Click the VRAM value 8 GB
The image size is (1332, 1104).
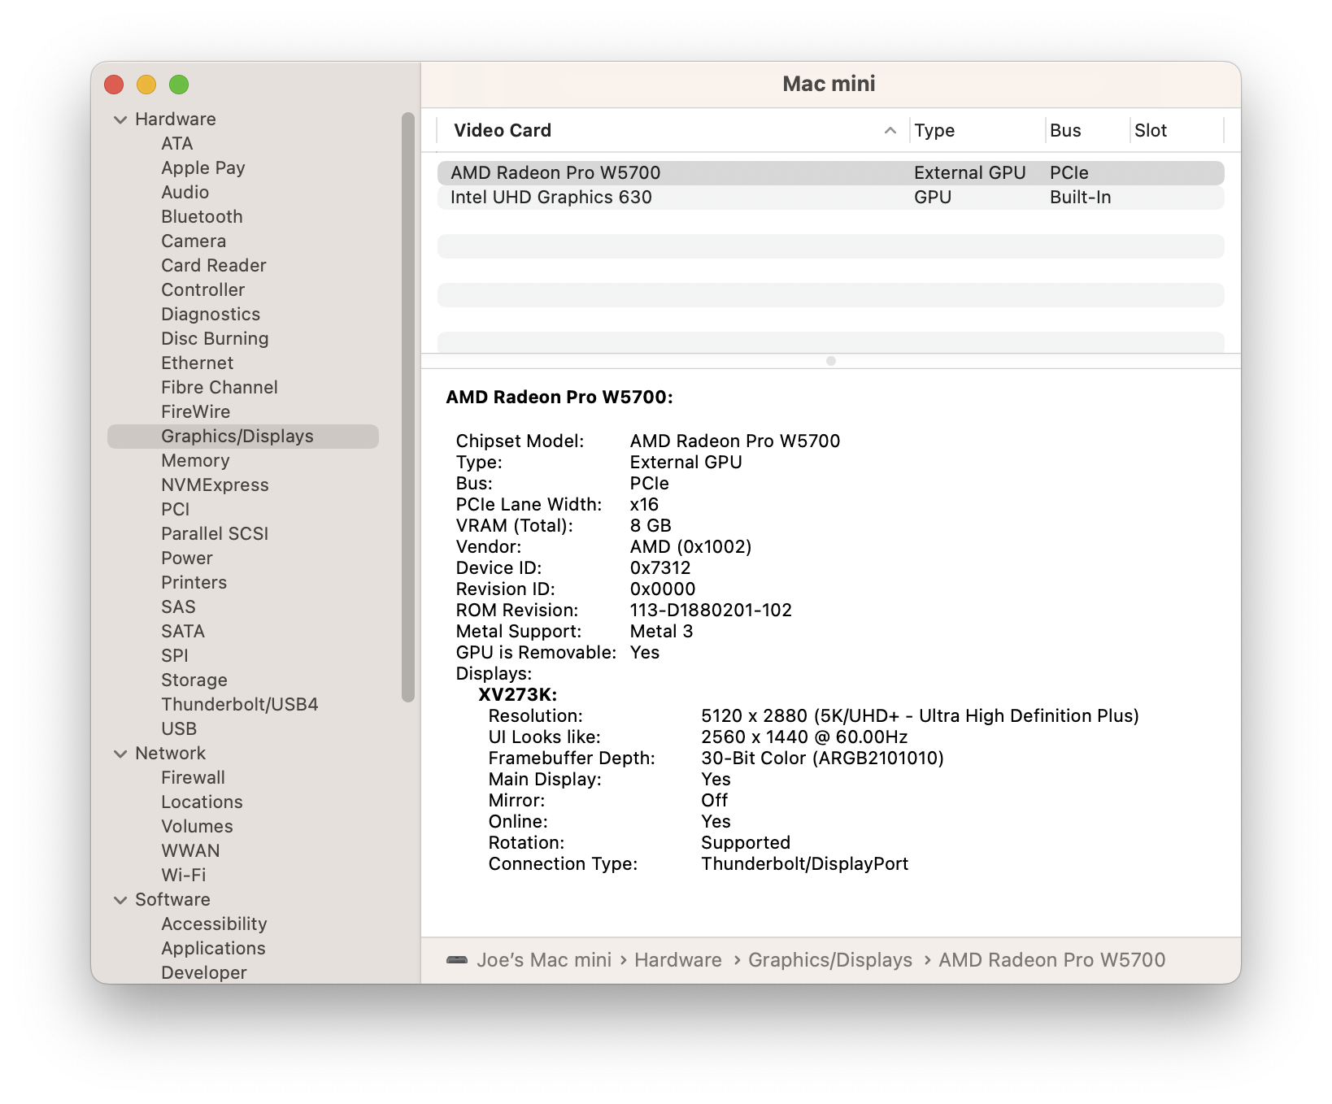click(x=651, y=526)
